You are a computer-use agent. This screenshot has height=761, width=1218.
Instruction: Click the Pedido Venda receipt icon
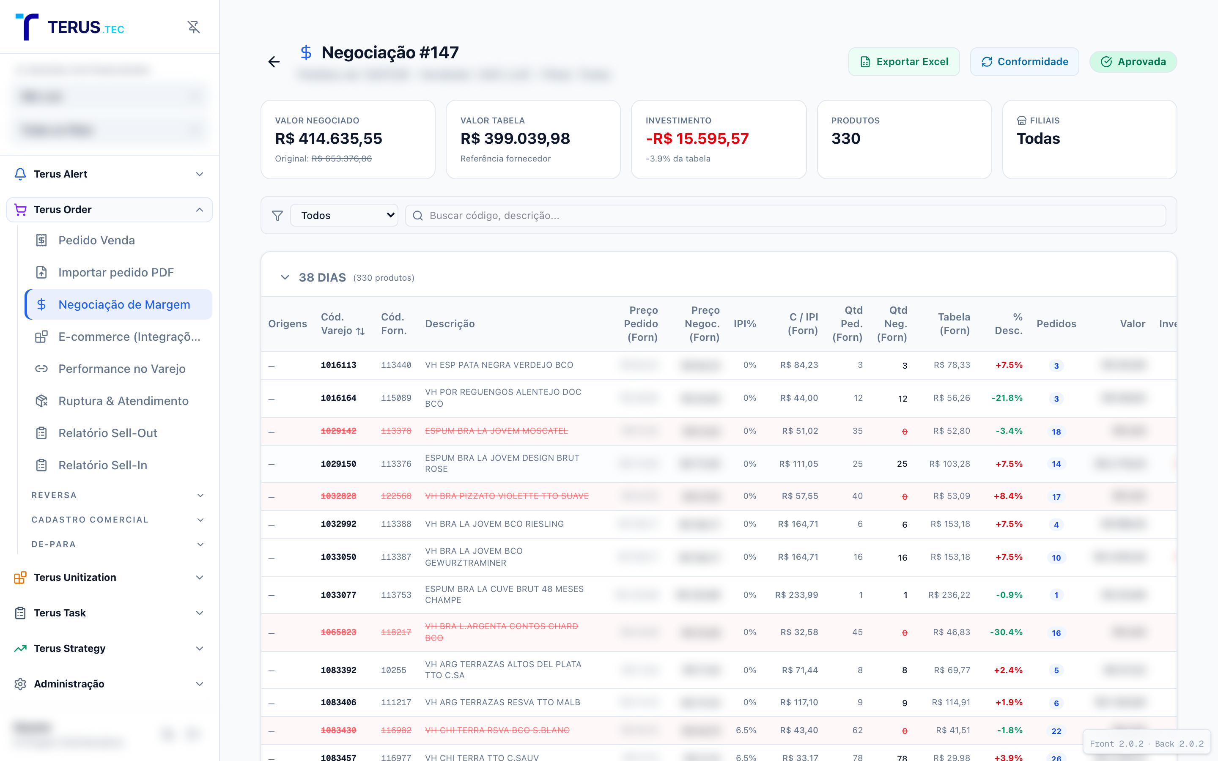[x=41, y=240]
